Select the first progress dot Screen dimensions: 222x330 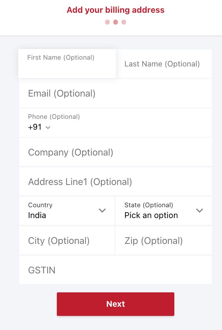coord(107,22)
